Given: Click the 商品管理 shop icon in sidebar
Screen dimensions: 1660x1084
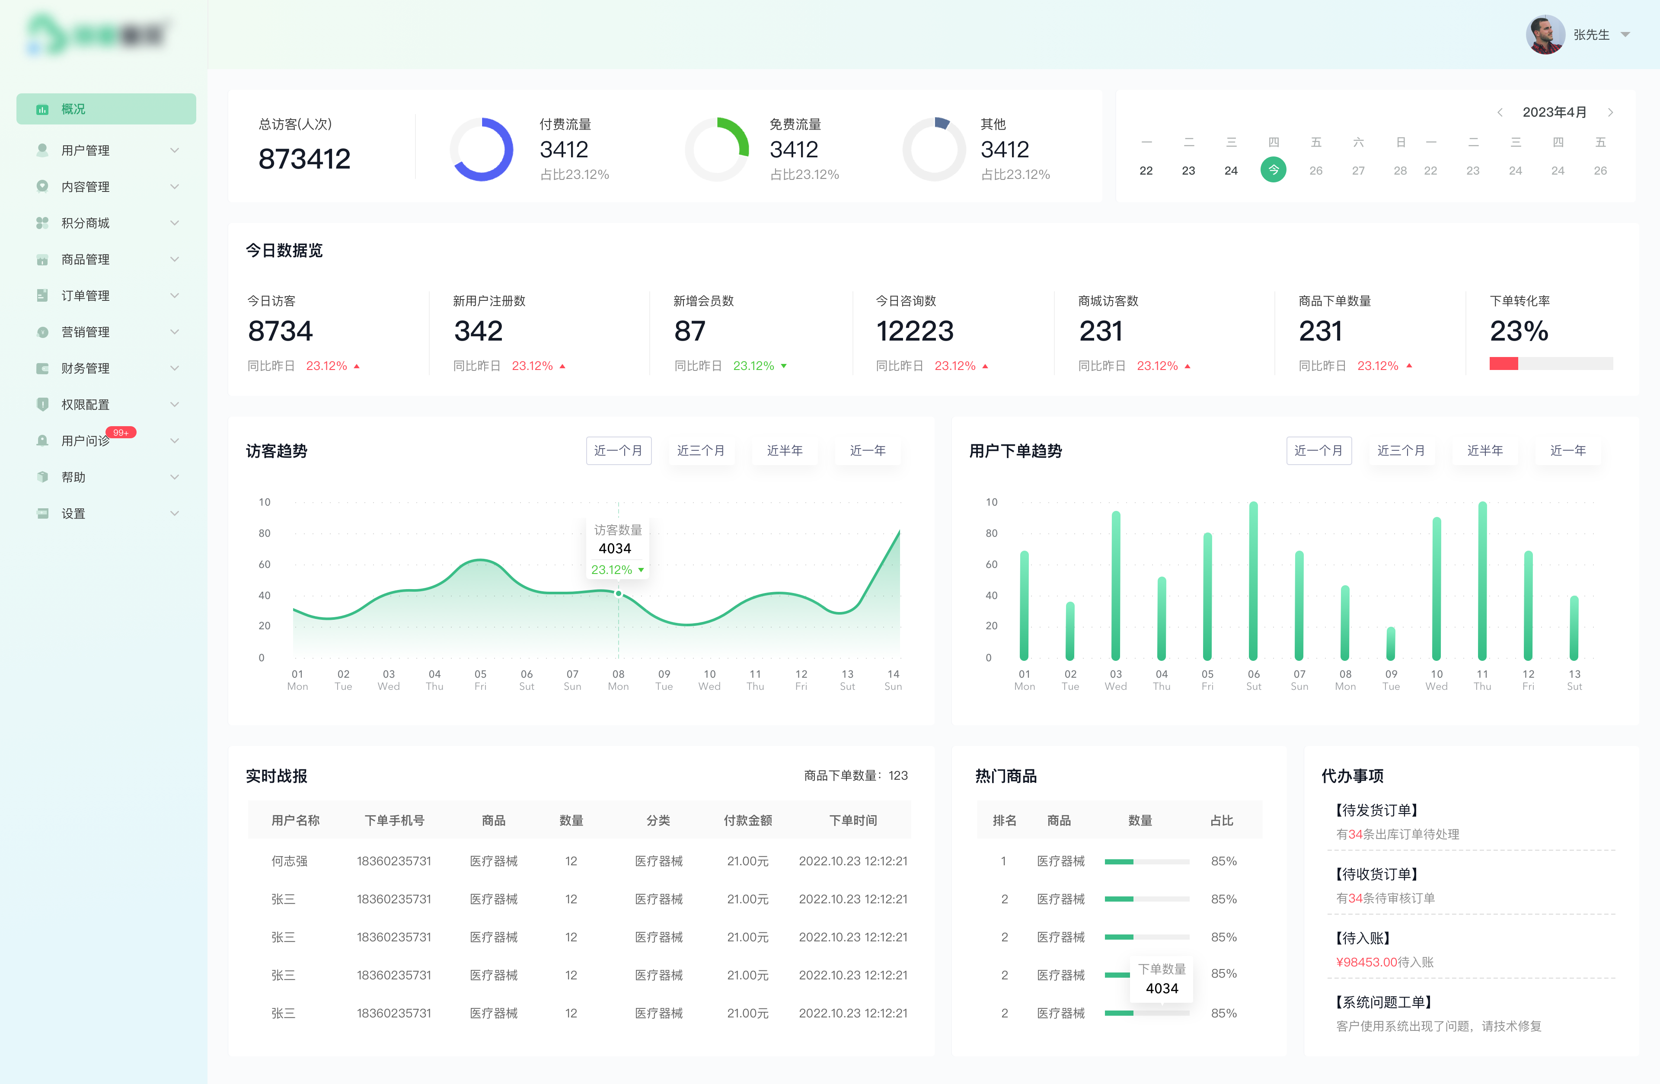Looking at the screenshot, I should [x=42, y=259].
